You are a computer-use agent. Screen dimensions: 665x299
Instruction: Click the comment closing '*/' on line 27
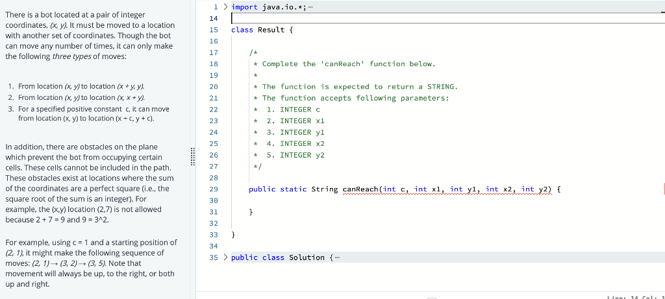click(257, 167)
